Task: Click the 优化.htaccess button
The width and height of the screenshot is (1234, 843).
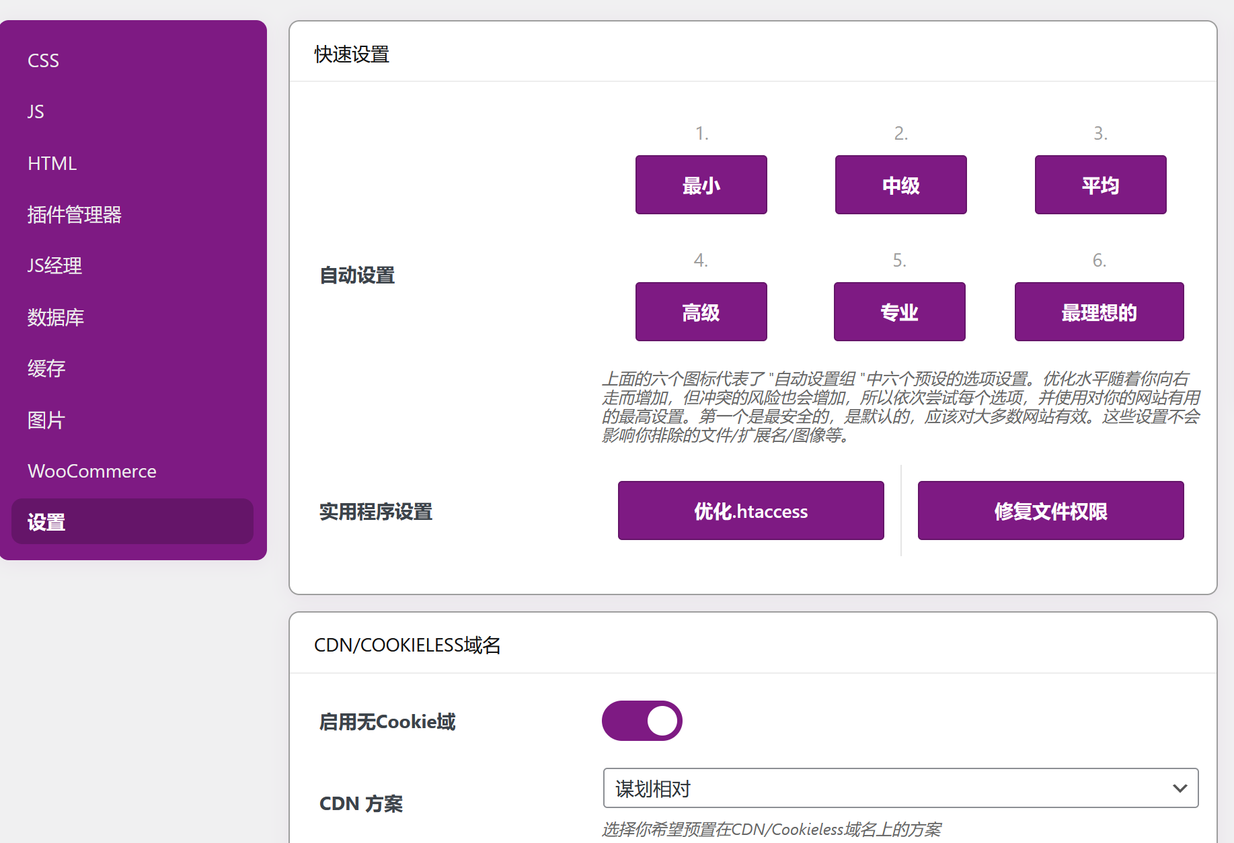Action: point(750,511)
